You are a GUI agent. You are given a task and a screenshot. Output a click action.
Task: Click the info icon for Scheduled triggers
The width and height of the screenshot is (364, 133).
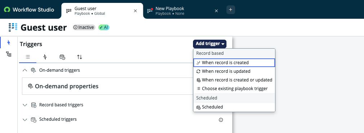221,120
